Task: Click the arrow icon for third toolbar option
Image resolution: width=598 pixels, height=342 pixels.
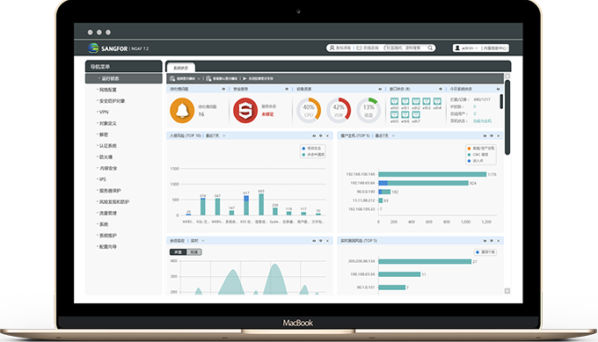Action: [x=244, y=78]
